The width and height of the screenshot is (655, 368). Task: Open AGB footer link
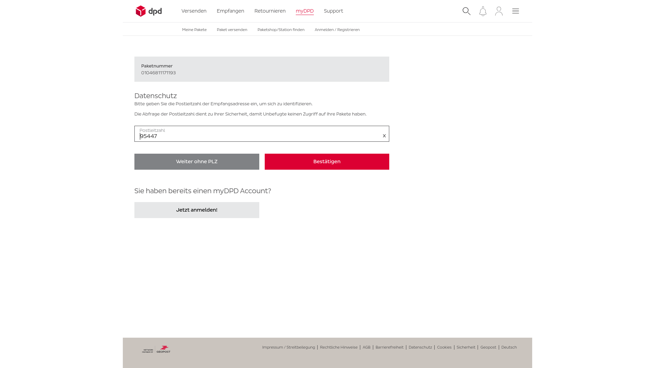pyautogui.click(x=366, y=347)
